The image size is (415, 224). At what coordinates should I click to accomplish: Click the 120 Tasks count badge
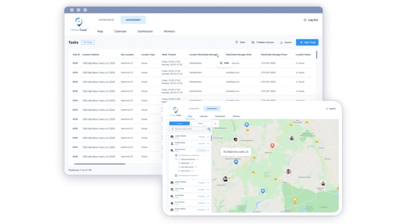tap(88, 42)
